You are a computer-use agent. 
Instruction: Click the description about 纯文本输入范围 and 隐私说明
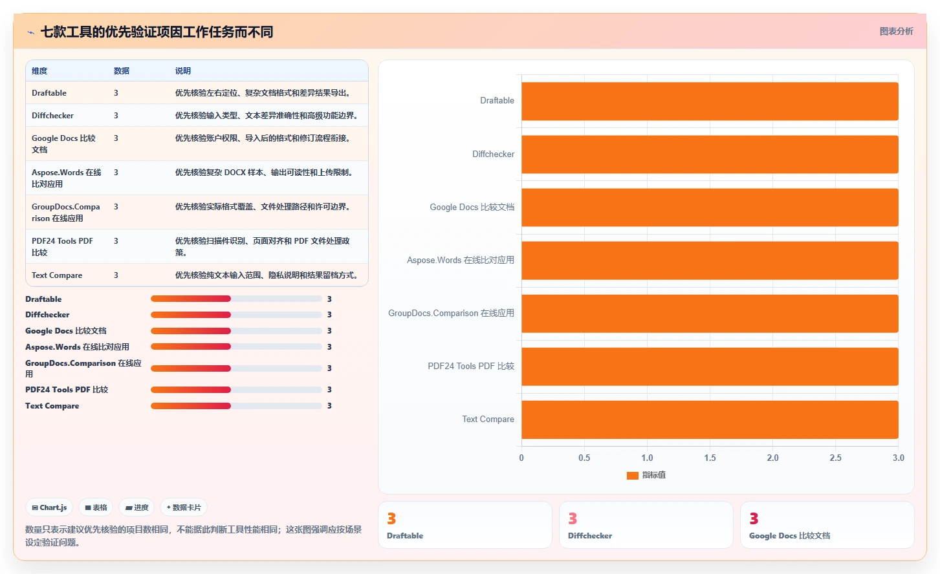click(x=268, y=275)
